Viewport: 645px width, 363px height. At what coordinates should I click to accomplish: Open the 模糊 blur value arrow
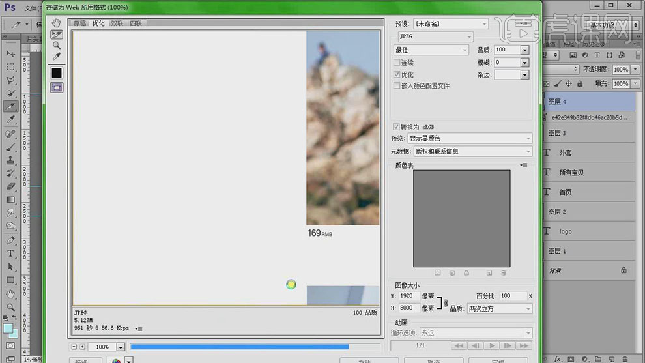[x=524, y=63]
